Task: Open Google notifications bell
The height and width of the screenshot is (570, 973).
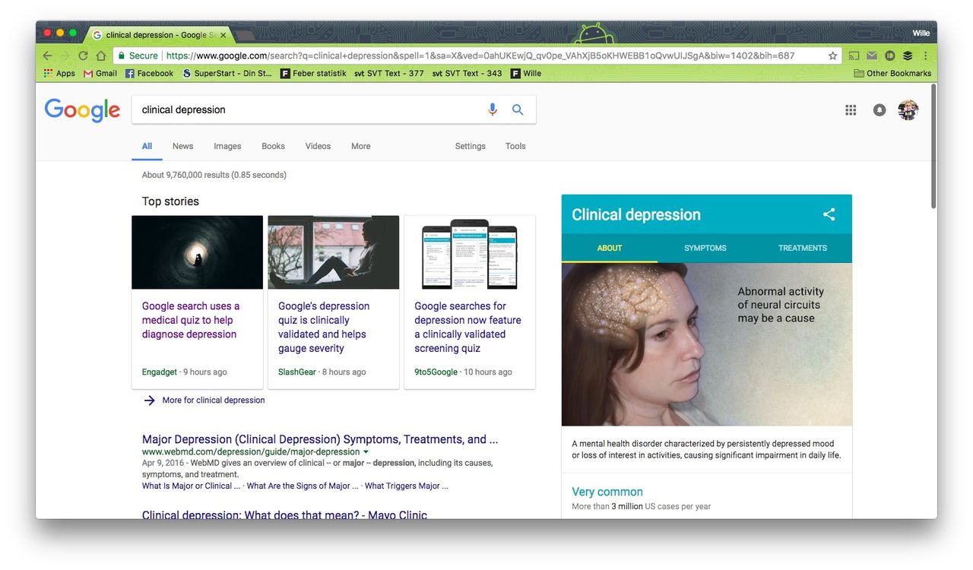Action: 880,110
